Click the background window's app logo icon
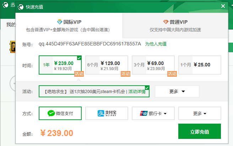This screenshot has height=146, width=233. pyautogui.click(x=5, y=5)
